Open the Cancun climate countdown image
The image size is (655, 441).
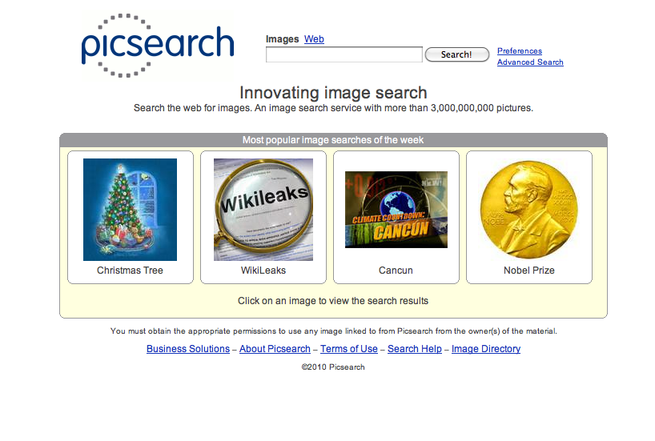click(396, 210)
